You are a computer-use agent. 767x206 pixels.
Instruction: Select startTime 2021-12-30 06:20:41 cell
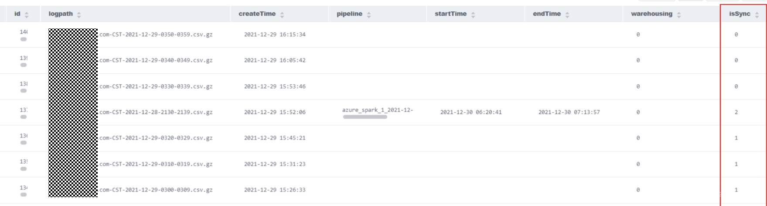(x=471, y=112)
